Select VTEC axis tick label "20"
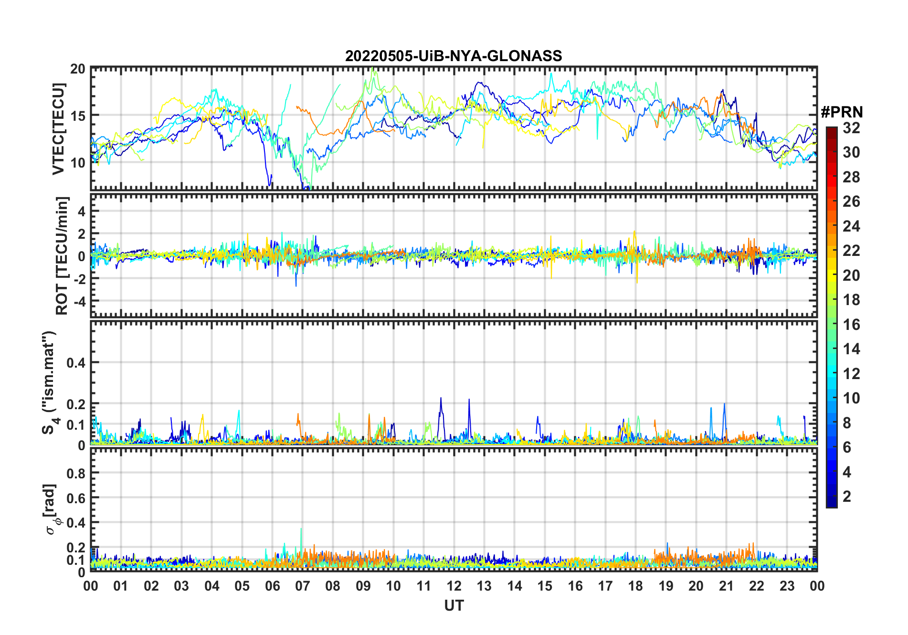 tap(78, 69)
